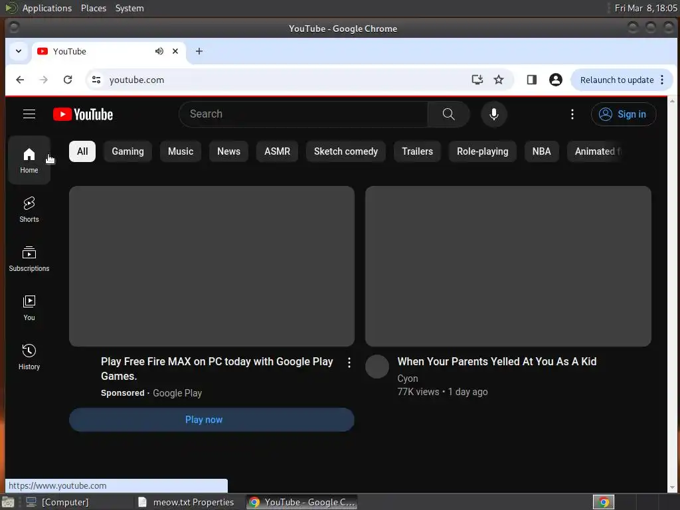The image size is (680, 510).
Task: Open Shorts in the sidebar
Action: pos(29,210)
